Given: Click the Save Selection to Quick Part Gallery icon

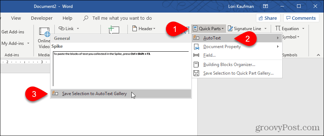Looking at the screenshot, I should point(196,73).
